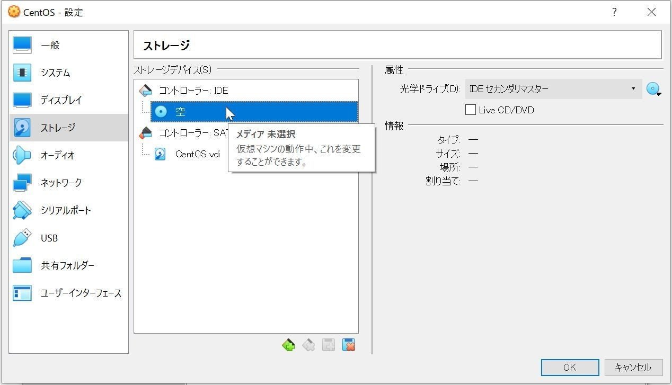The height and width of the screenshot is (385, 672).
Task: Remove the selected storage attachment
Action: point(349,345)
